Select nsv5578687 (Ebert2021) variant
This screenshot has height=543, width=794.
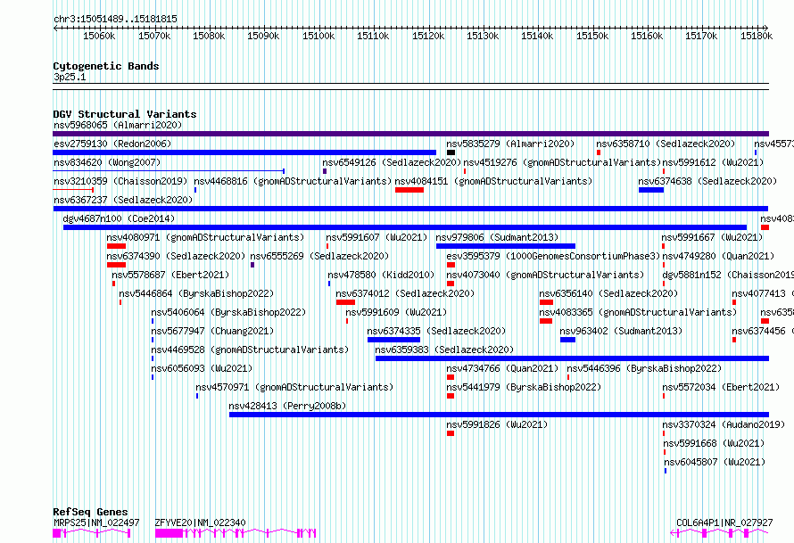170,275
